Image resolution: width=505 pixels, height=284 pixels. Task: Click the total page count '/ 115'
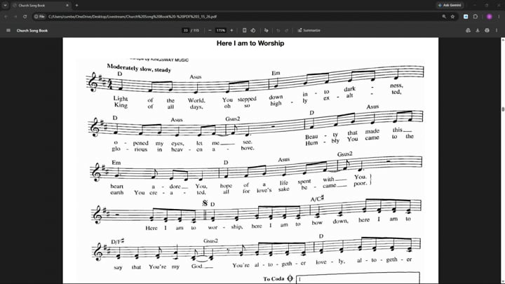point(195,30)
